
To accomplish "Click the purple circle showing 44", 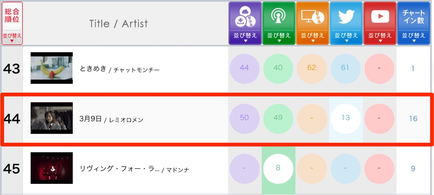I will [244, 68].
